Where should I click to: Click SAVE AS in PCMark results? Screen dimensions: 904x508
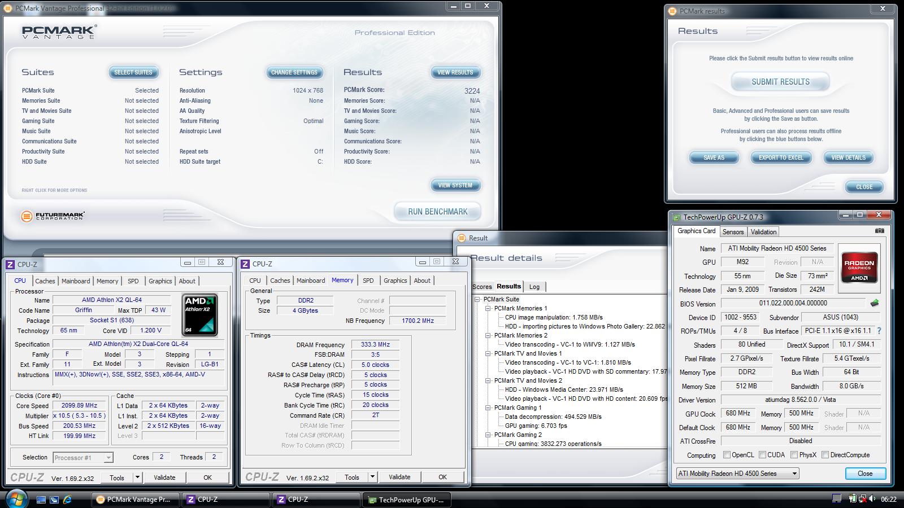714,157
